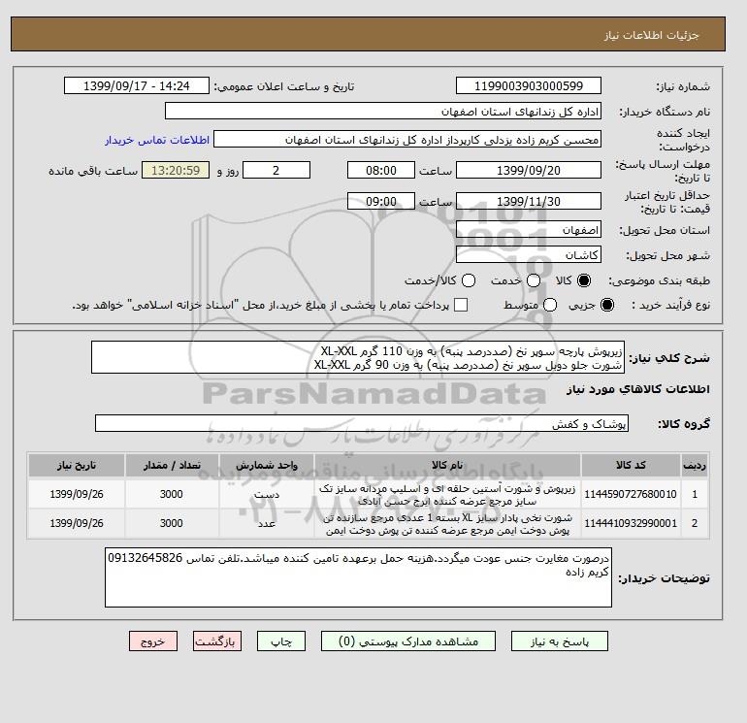The image size is (747, 723).
Task: Click row 1 product name زیرپوش و شورت
Action: 447,495
